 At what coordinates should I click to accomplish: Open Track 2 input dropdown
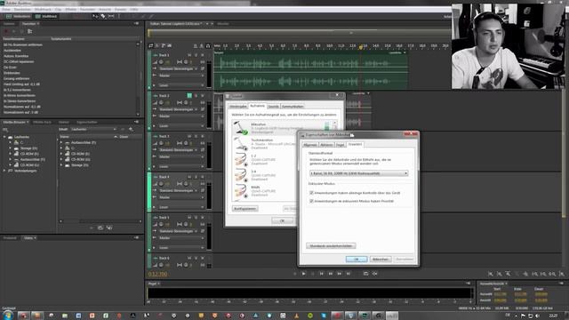pos(179,109)
